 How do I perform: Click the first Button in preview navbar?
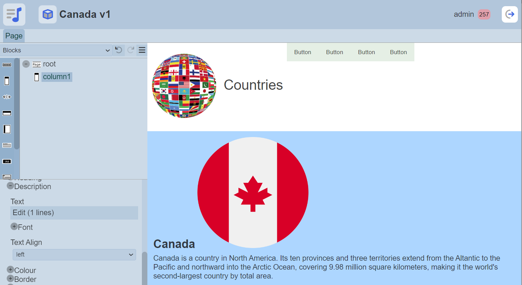click(303, 52)
